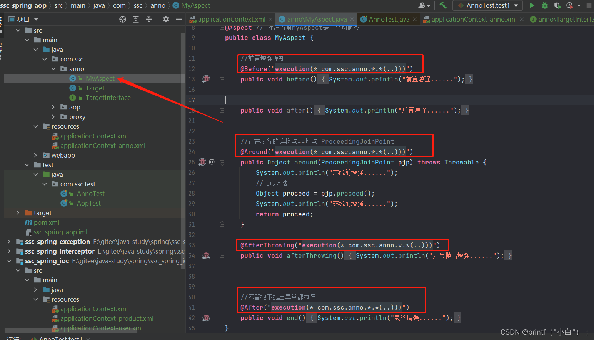The height and width of the screenshot is (340, 594).
Task: Open ssc_spring_aop.iml file
Action: (60, 232)
